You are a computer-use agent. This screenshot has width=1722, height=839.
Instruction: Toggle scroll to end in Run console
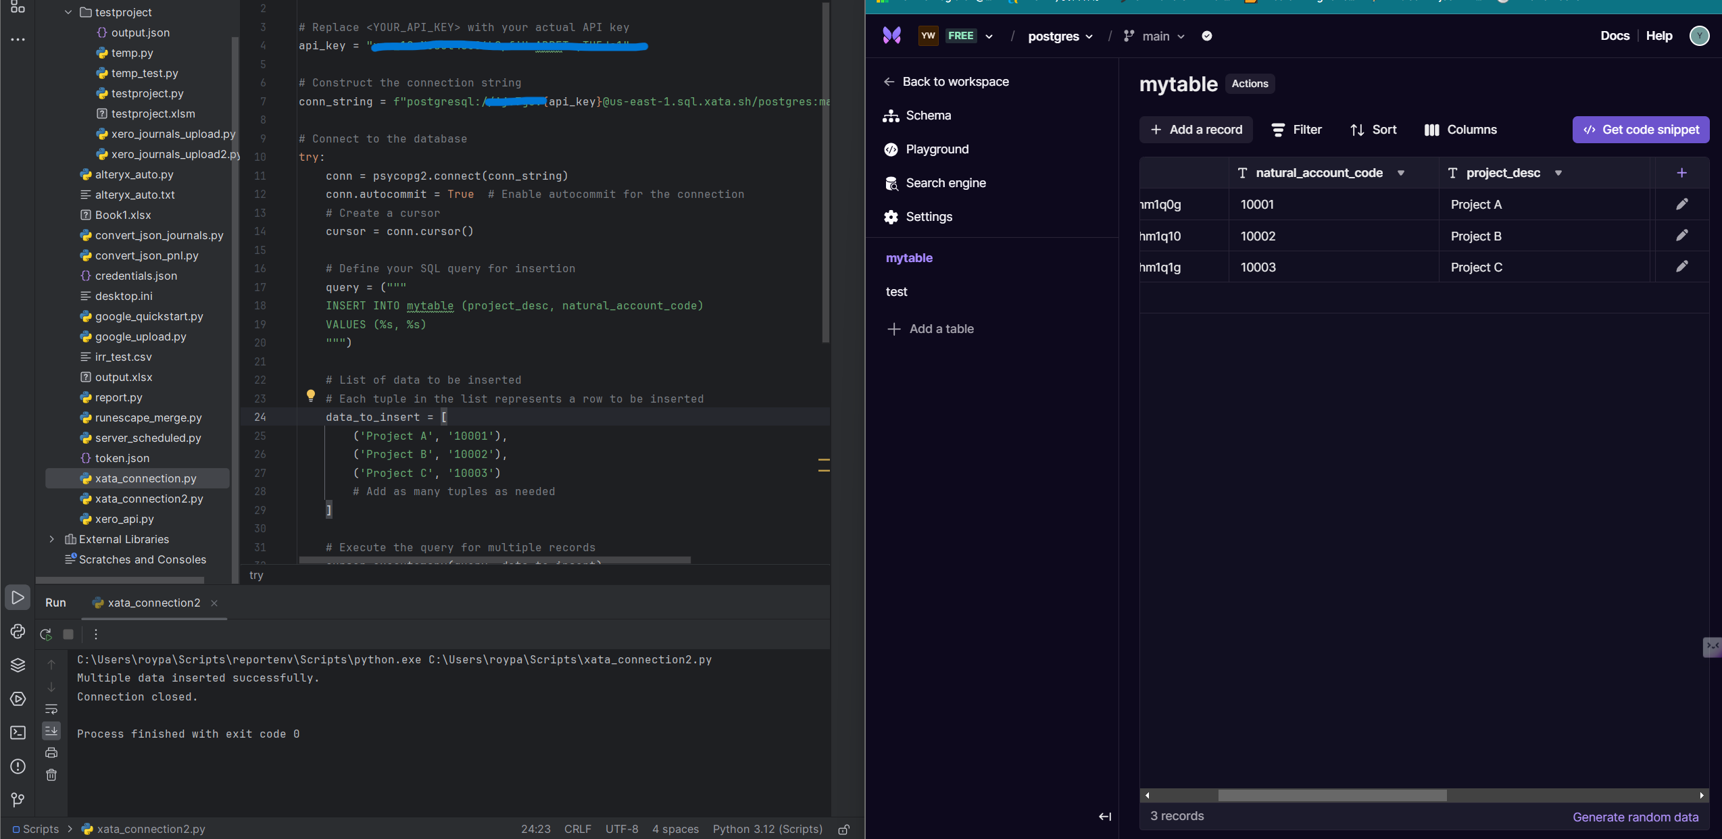tap(51, 731)
